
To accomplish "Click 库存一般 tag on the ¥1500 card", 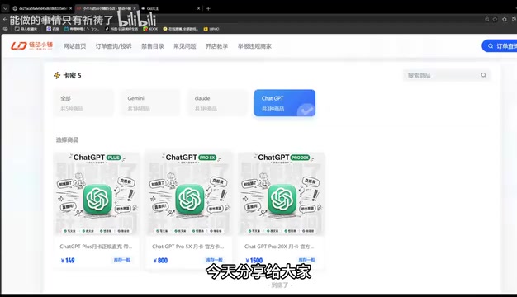I will coord(306,260).
